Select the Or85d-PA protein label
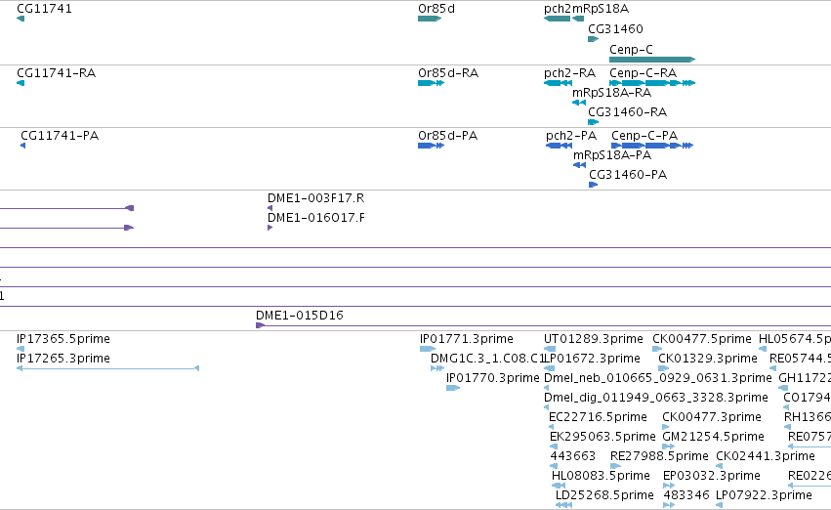 tap(448, 136)
